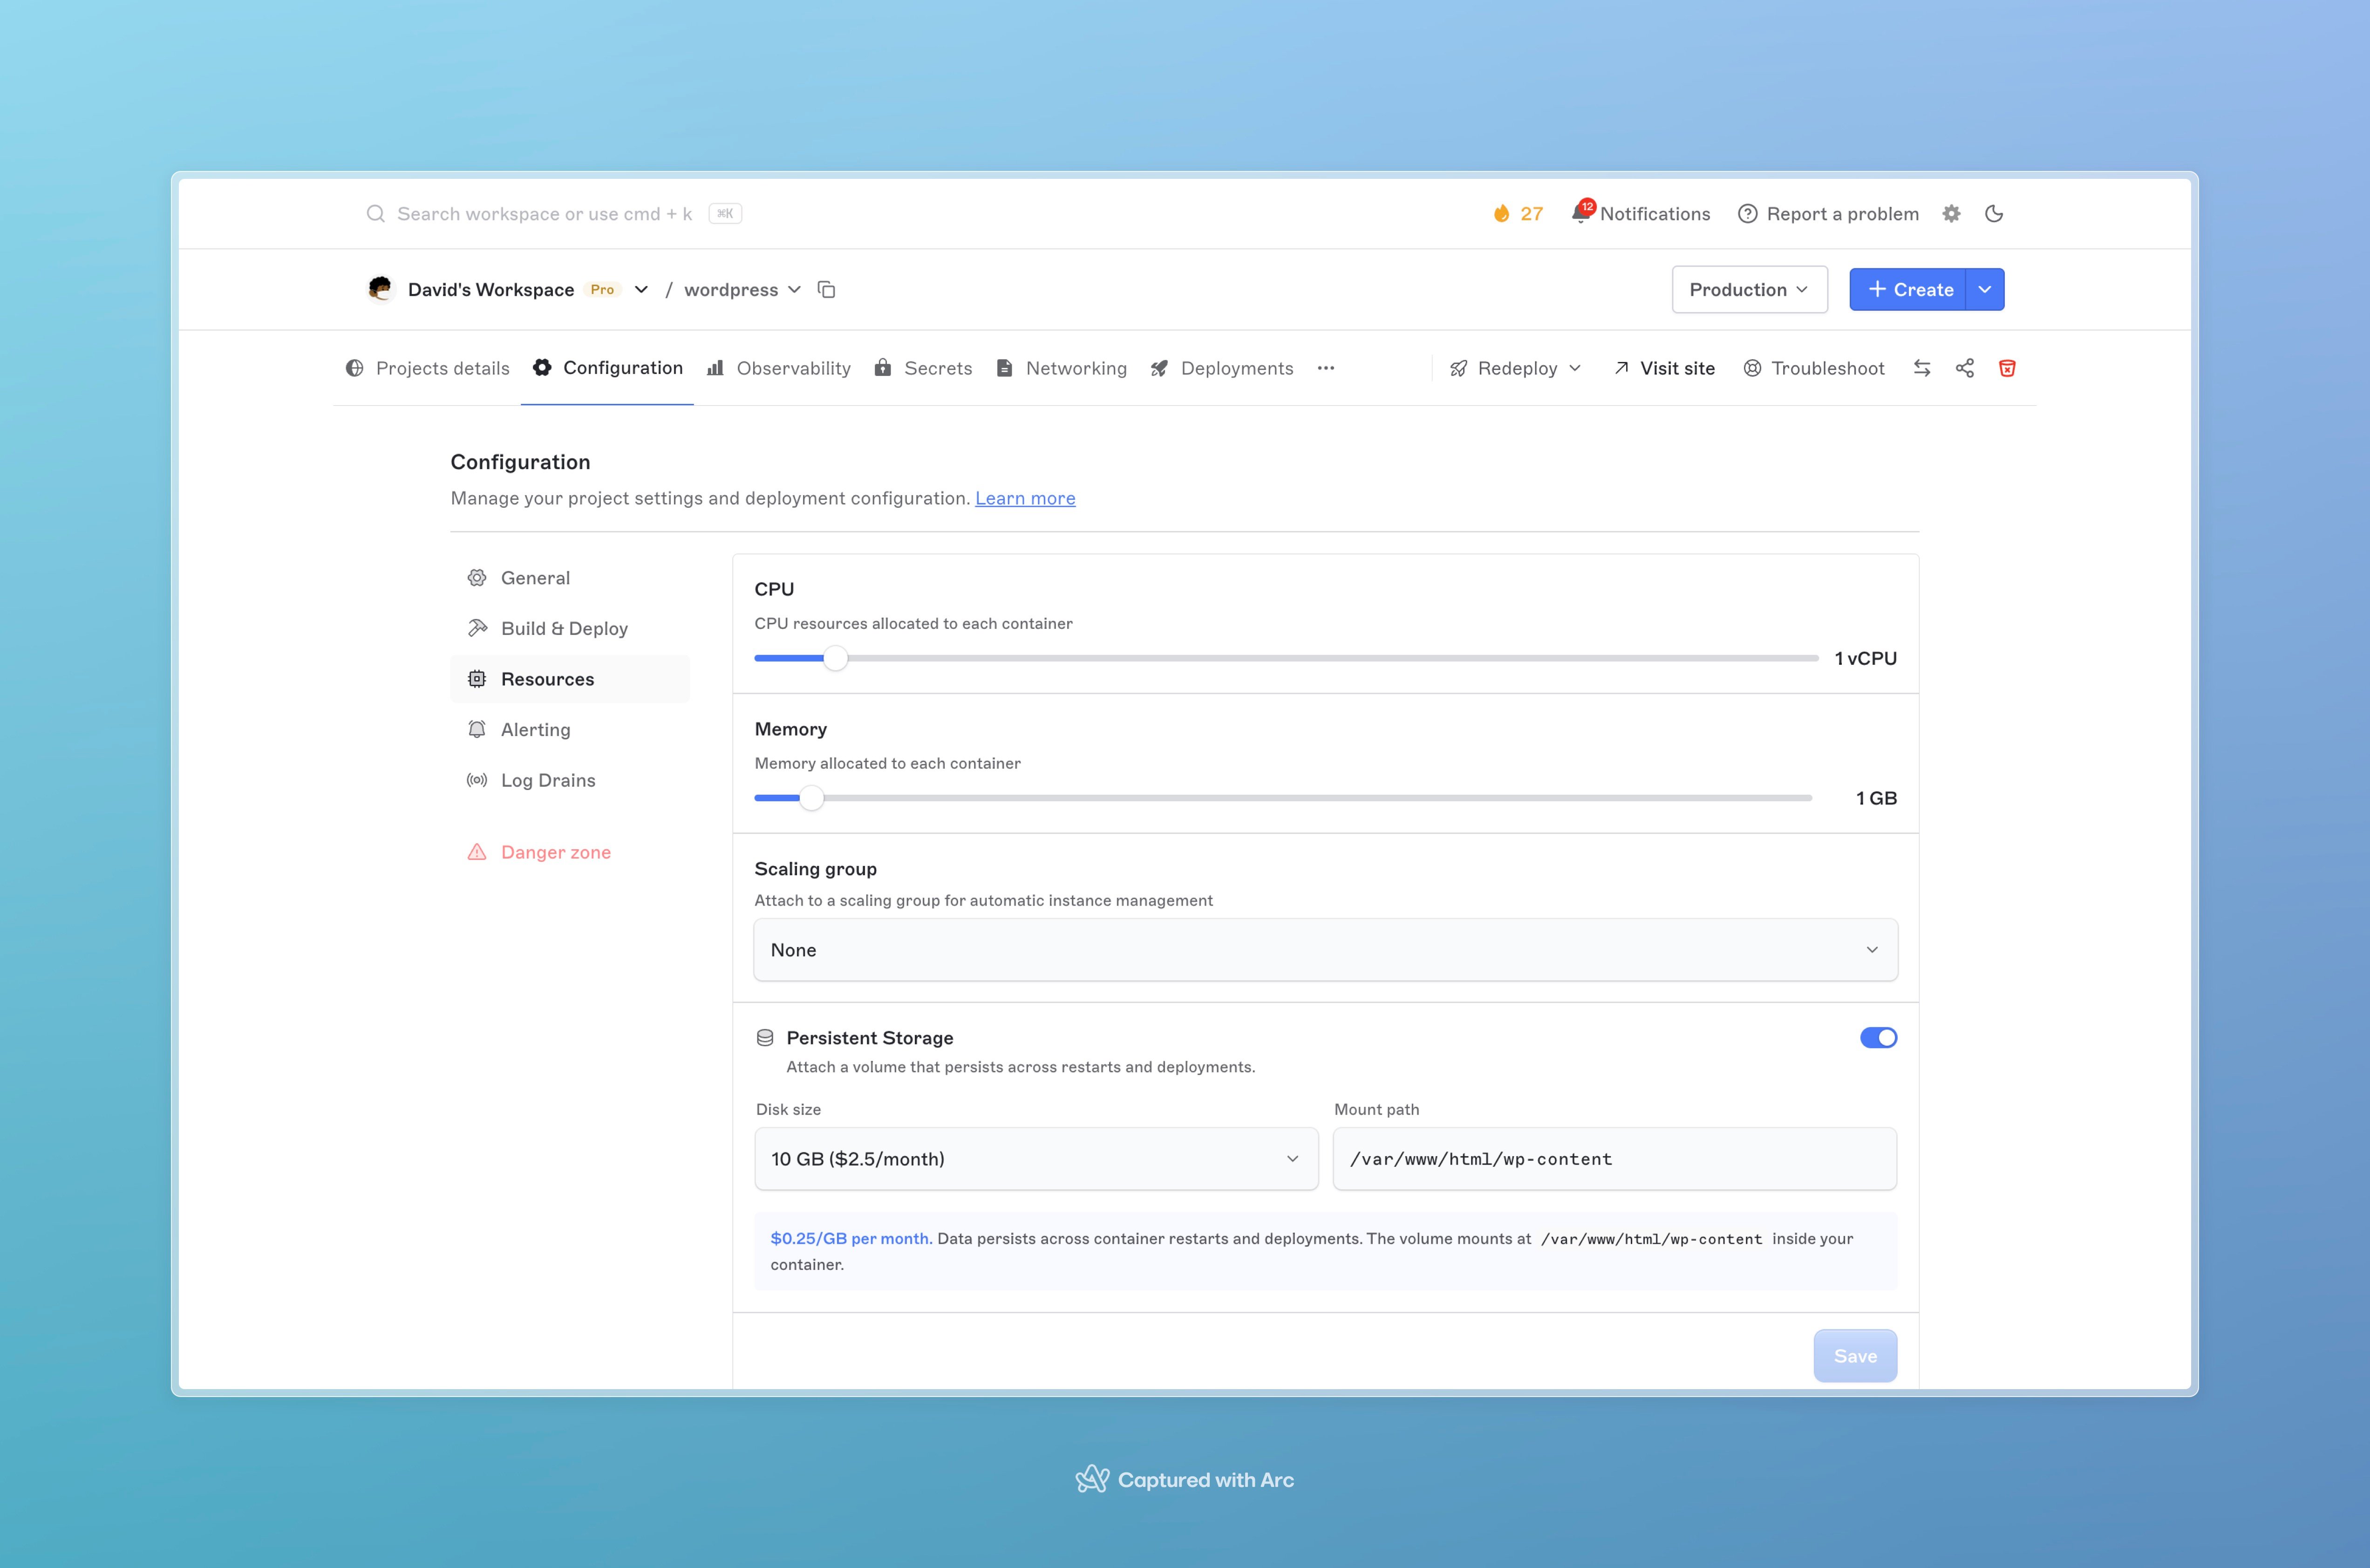Click the red delete trash icon
The width and height of the screenshot is (2370, 1568).
pyautogui.click(x=2007, y=368)
